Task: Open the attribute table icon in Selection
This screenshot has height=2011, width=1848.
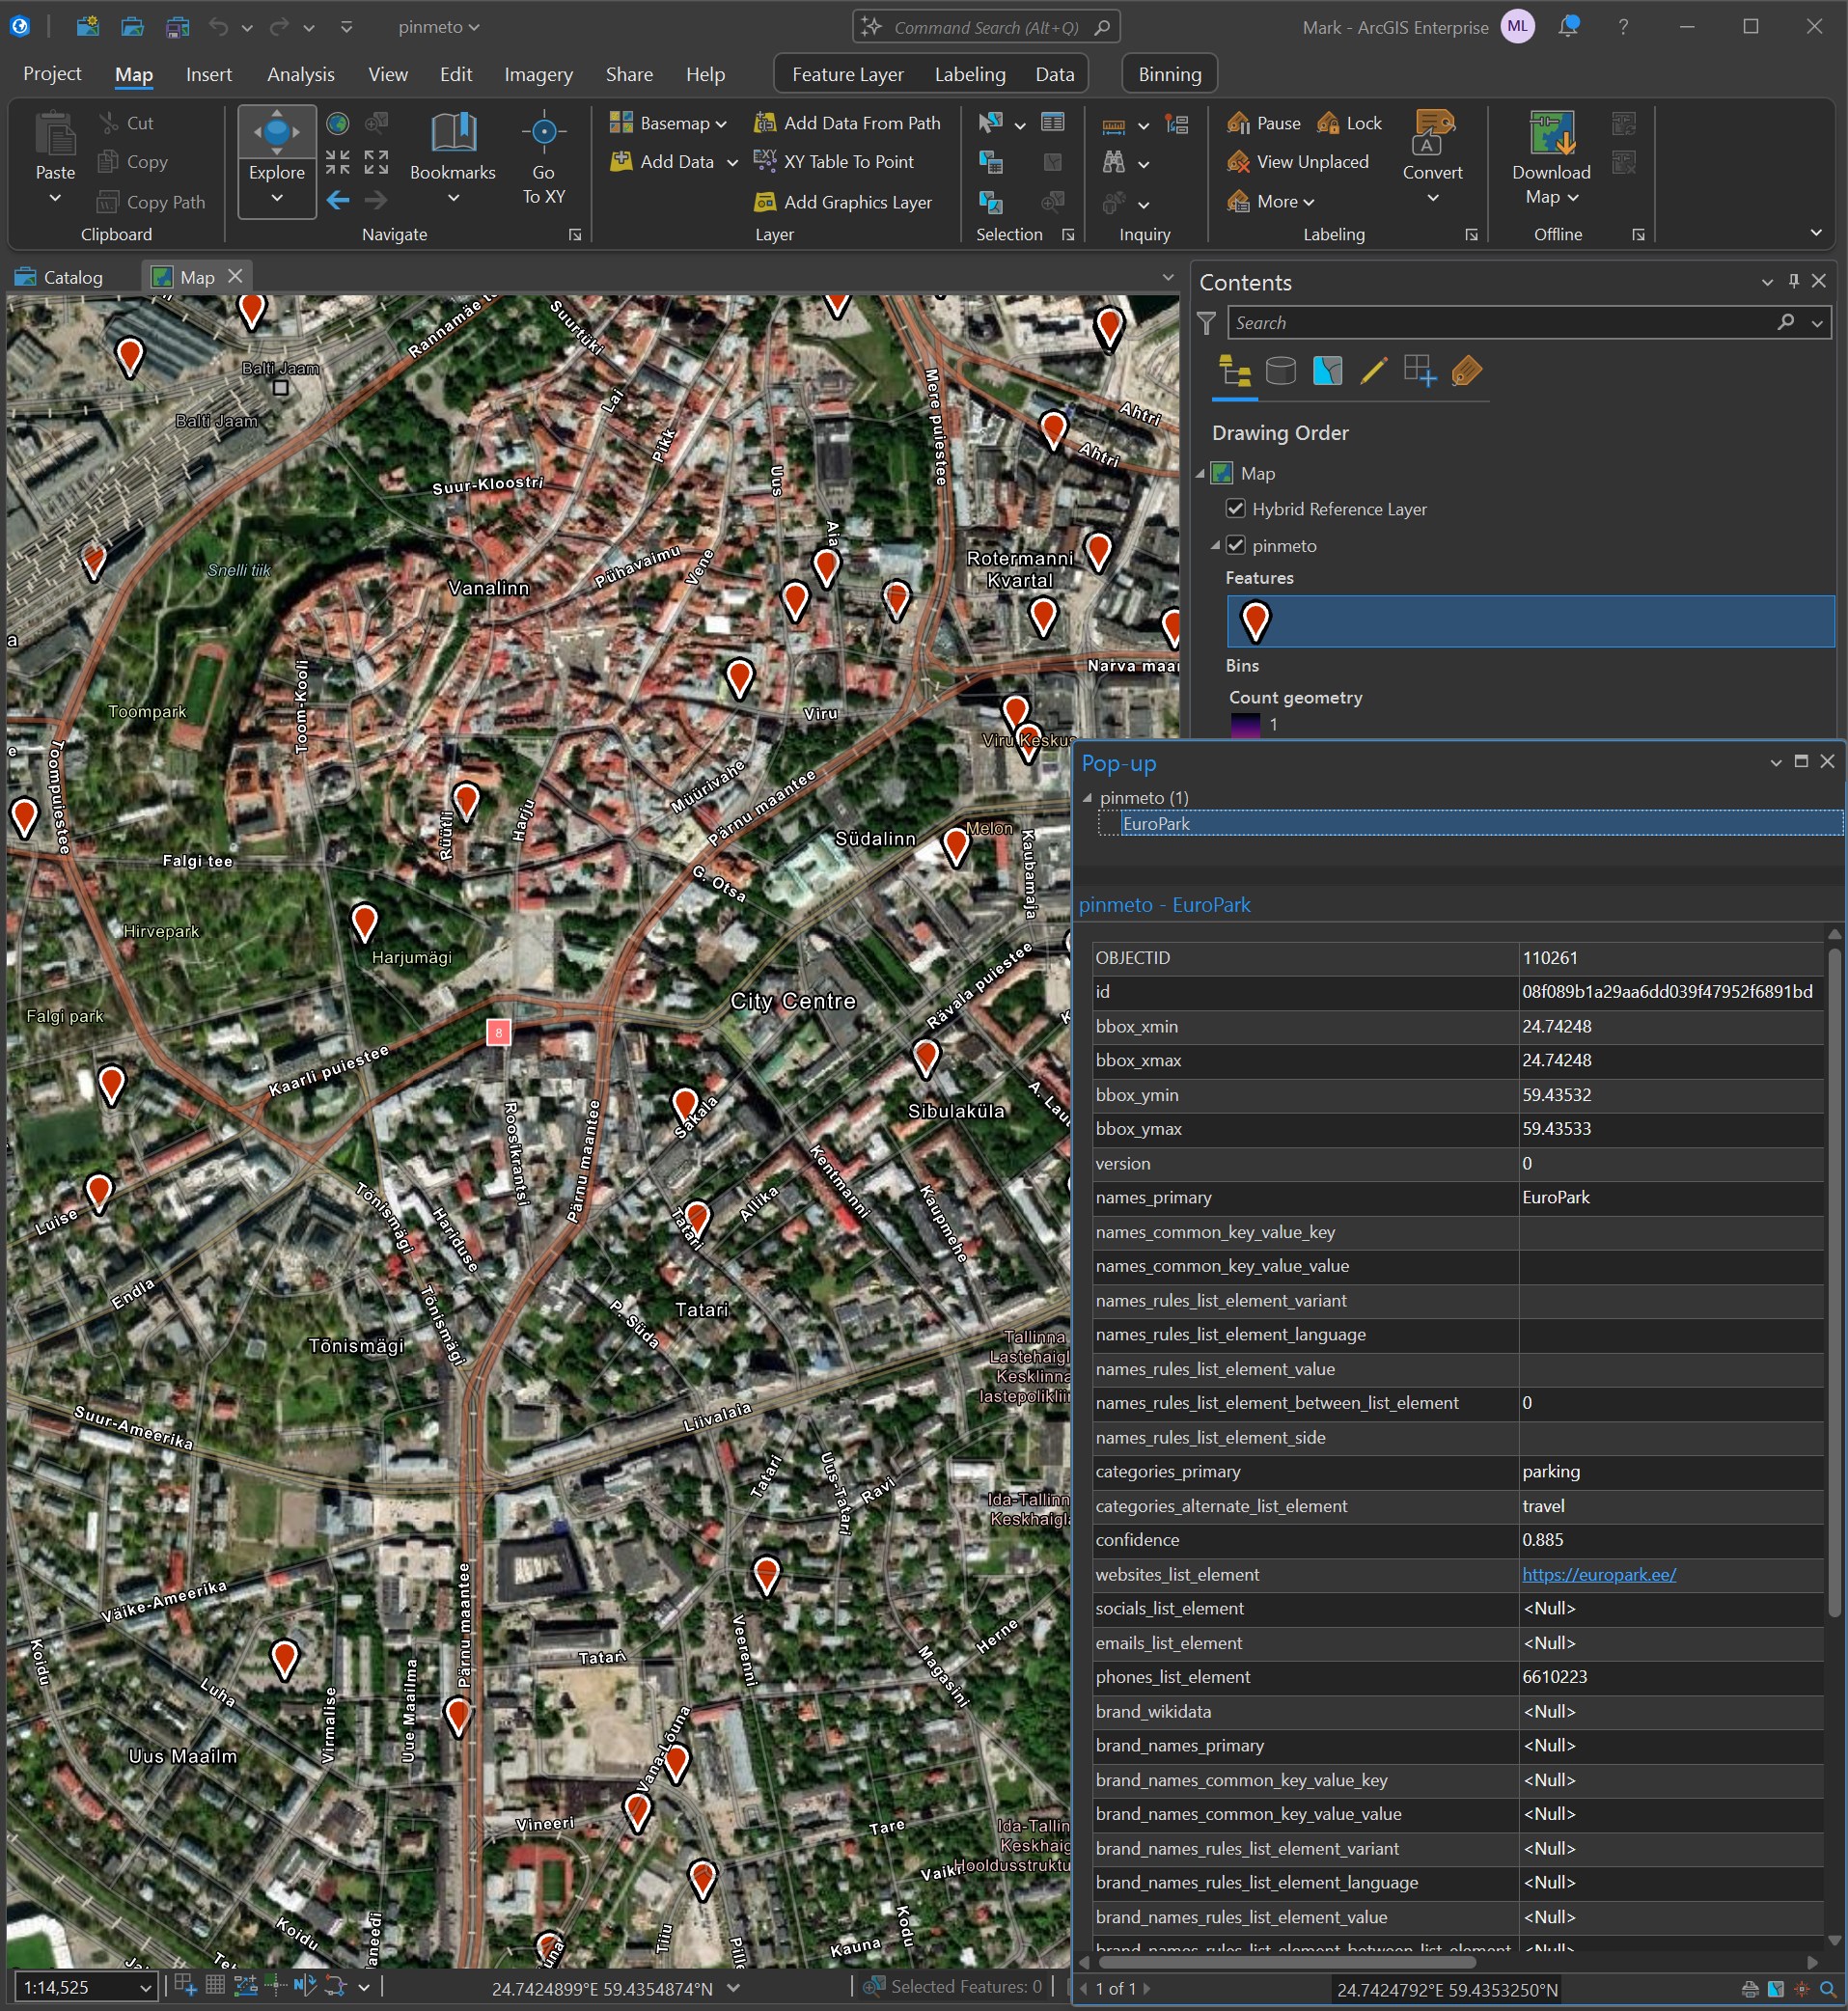Action: tap(1053, 123)
